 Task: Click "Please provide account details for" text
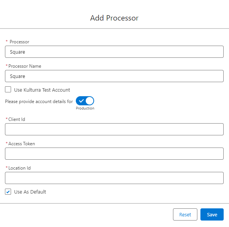point(38,102)
